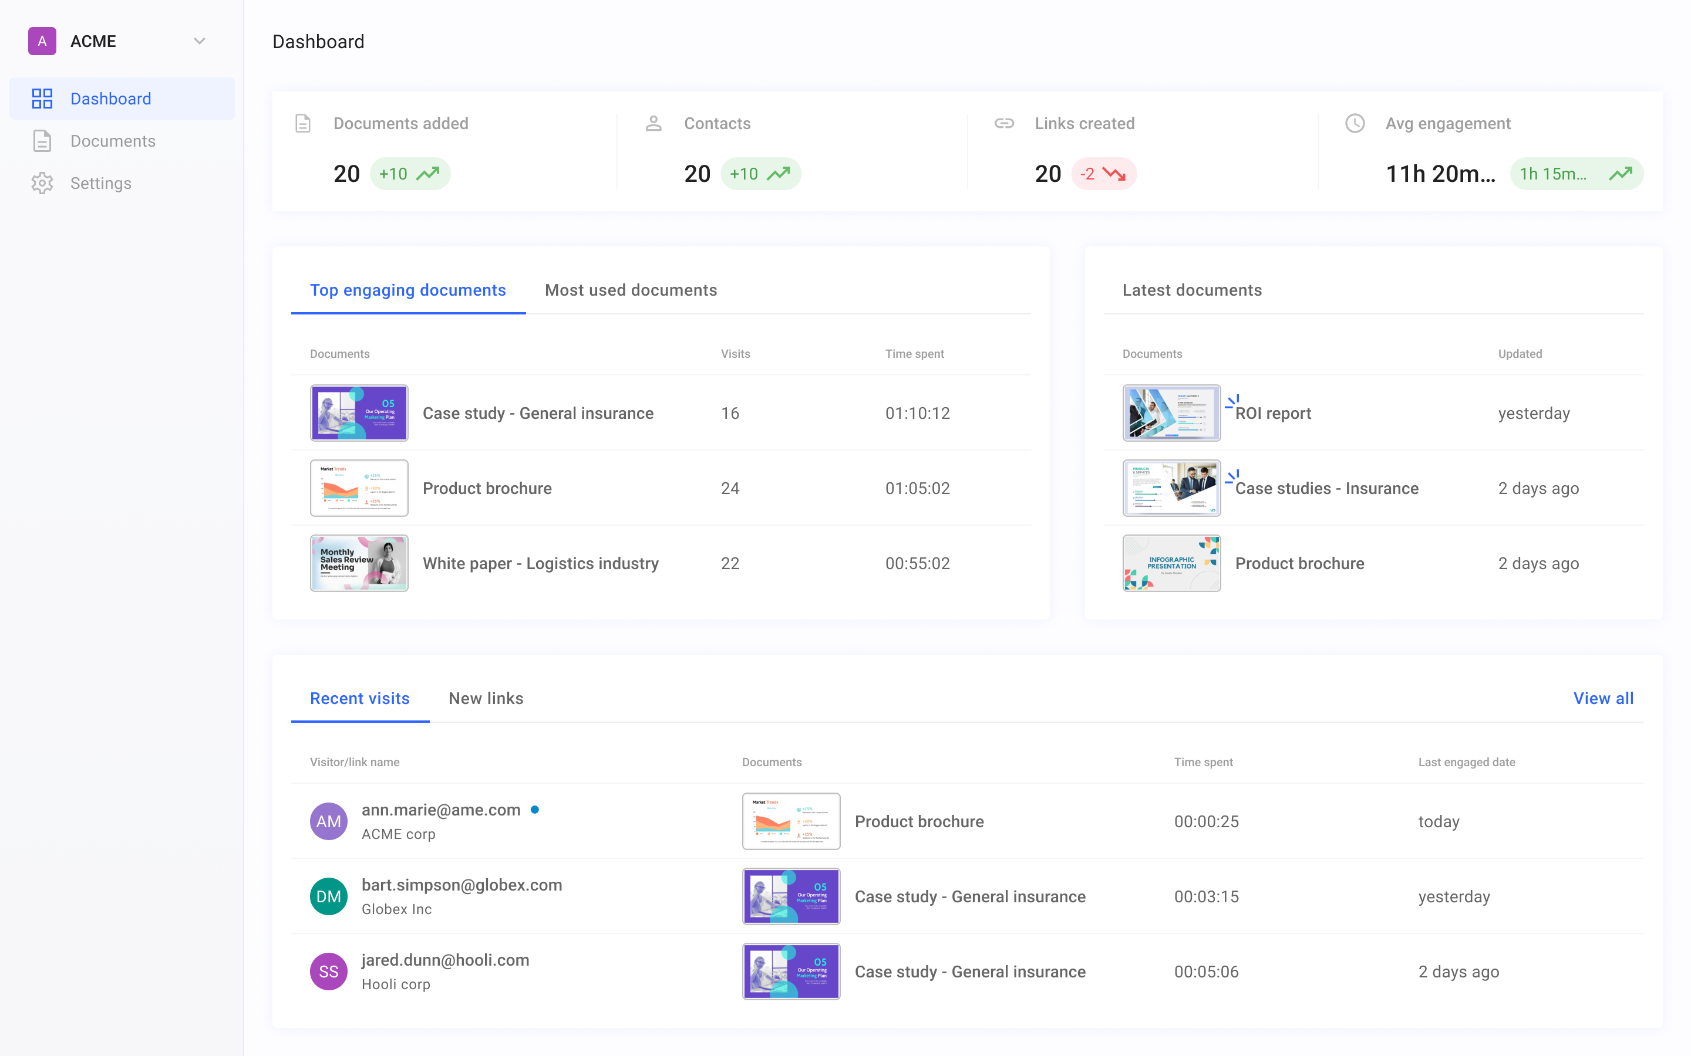Click the Settings gear icon
The height and width of the screenshot is (1056, 1691).
[x=42, y=183]
